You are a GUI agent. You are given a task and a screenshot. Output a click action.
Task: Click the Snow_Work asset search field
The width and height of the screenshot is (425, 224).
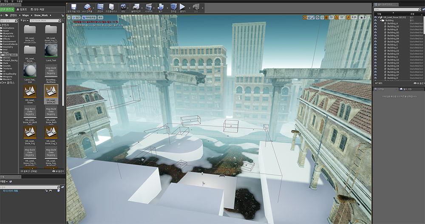click(45, 20)
